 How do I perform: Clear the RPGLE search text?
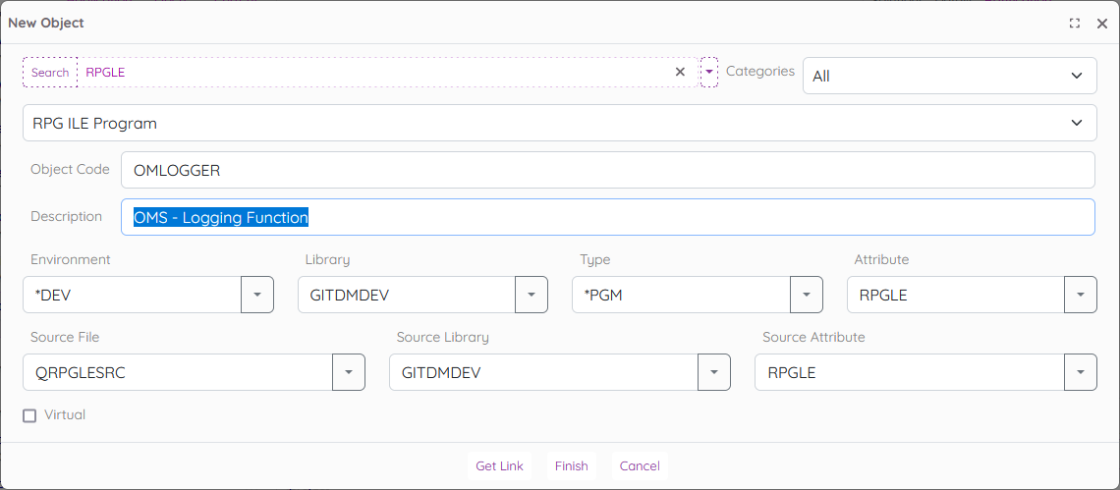click(x=680, y=72)
